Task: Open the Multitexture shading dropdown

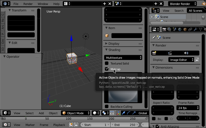Action: 123,57
